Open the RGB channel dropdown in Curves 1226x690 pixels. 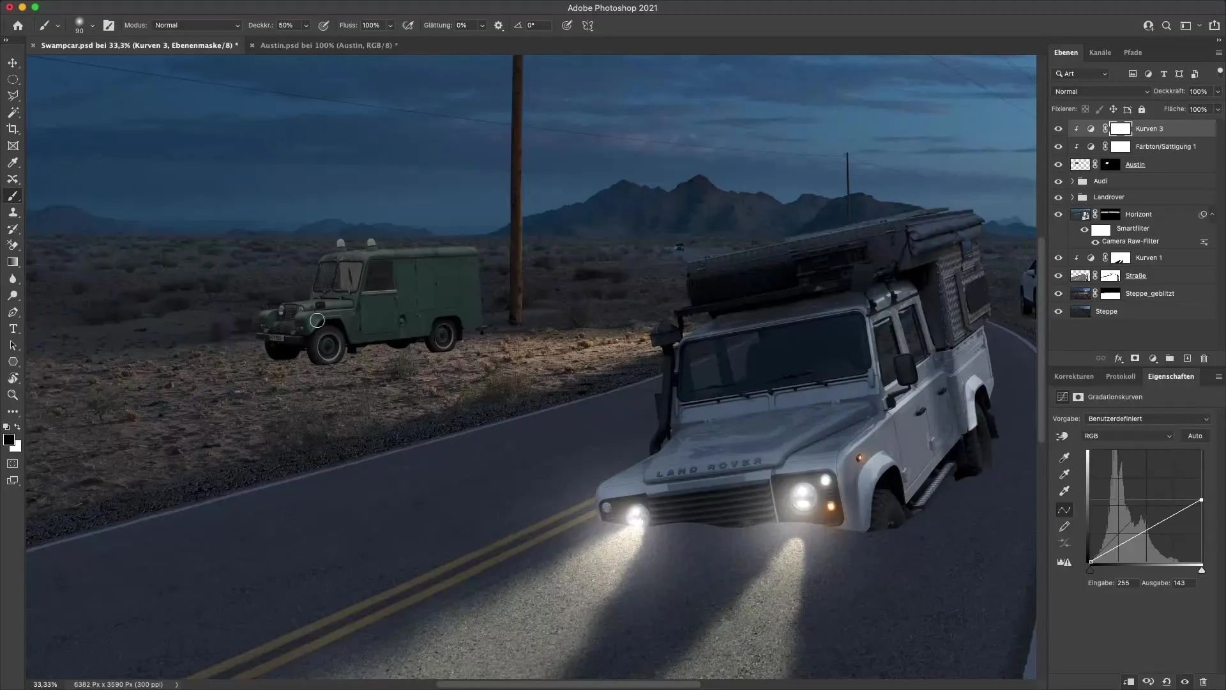[x=1127, y=436]
